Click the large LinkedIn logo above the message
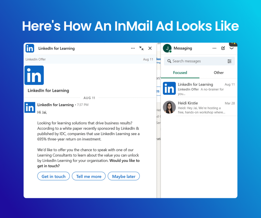Image resolution: width=261 pixels, height=218 pixels. pyautogui.click(x=34, y=75)
